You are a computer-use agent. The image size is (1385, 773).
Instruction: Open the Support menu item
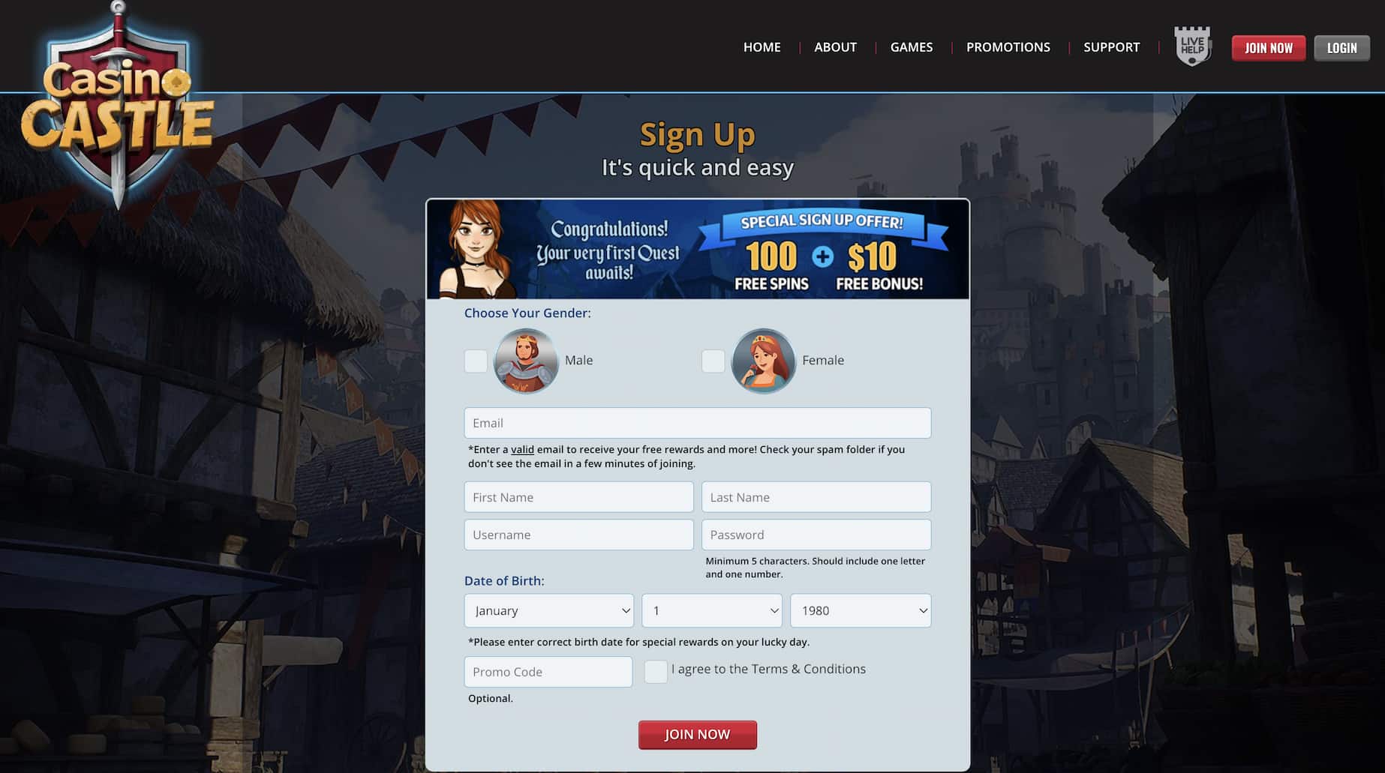1111,47
